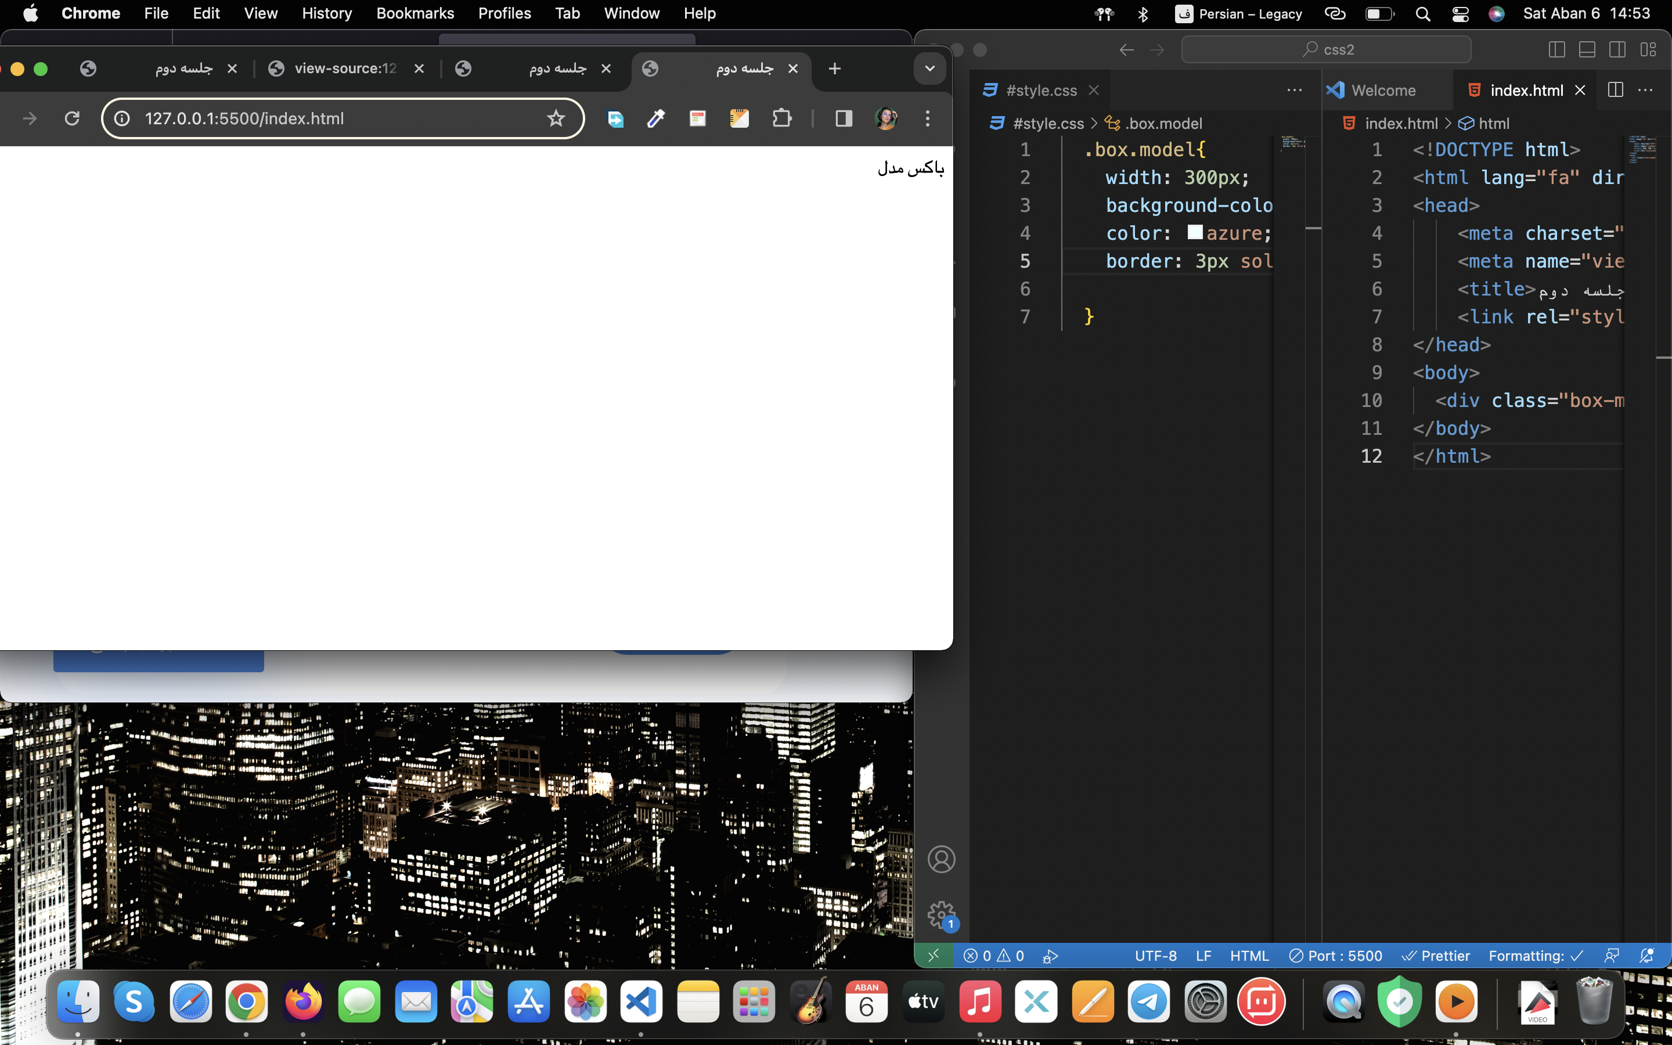Open the Profiles menu
1672x1045 pixels.
tap(505, 13)
